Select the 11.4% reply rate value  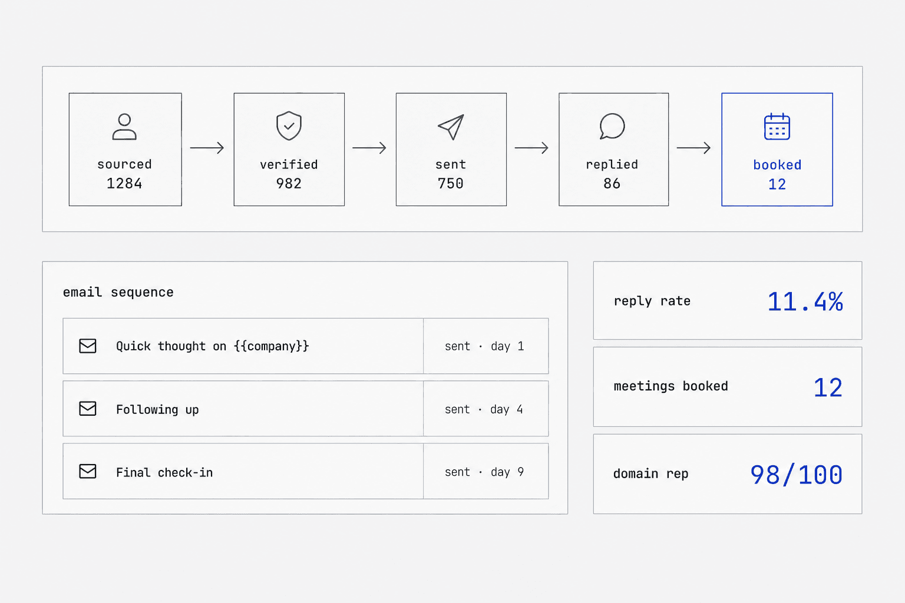805,301
